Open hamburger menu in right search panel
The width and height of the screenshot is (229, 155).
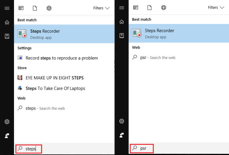point(122,7)
